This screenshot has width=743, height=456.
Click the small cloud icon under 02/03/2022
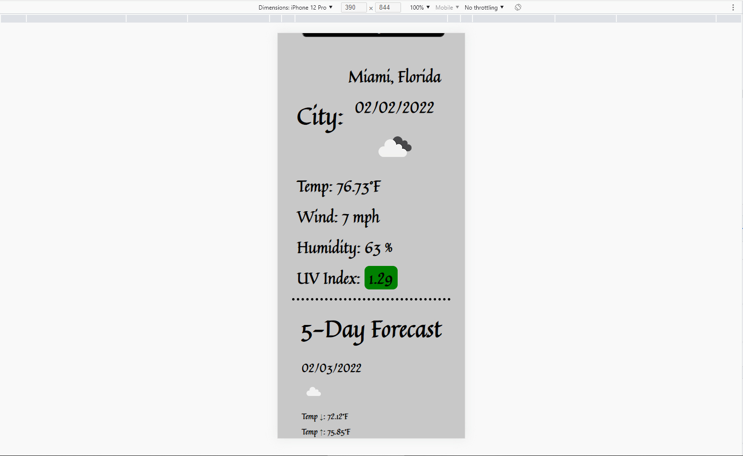tap(314, 391)
